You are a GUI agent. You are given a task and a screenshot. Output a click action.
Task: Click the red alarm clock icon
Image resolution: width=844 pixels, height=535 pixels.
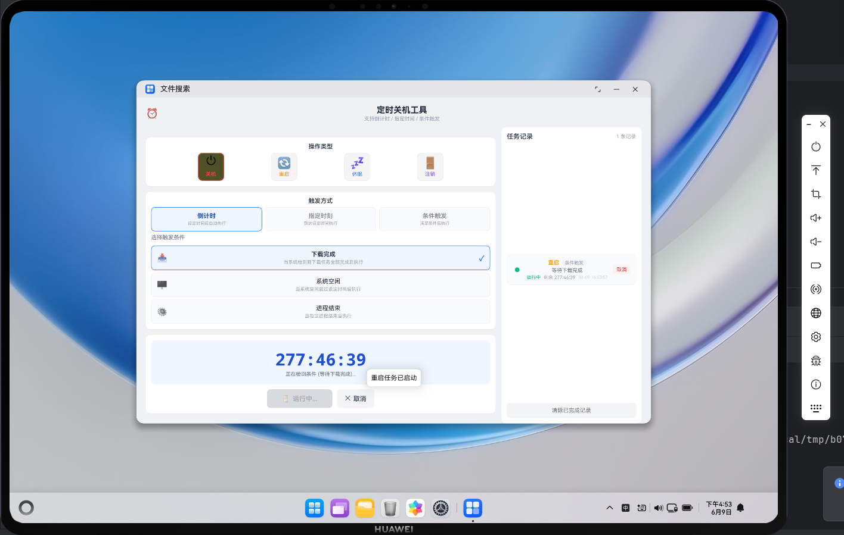click(x=152, y=113)
